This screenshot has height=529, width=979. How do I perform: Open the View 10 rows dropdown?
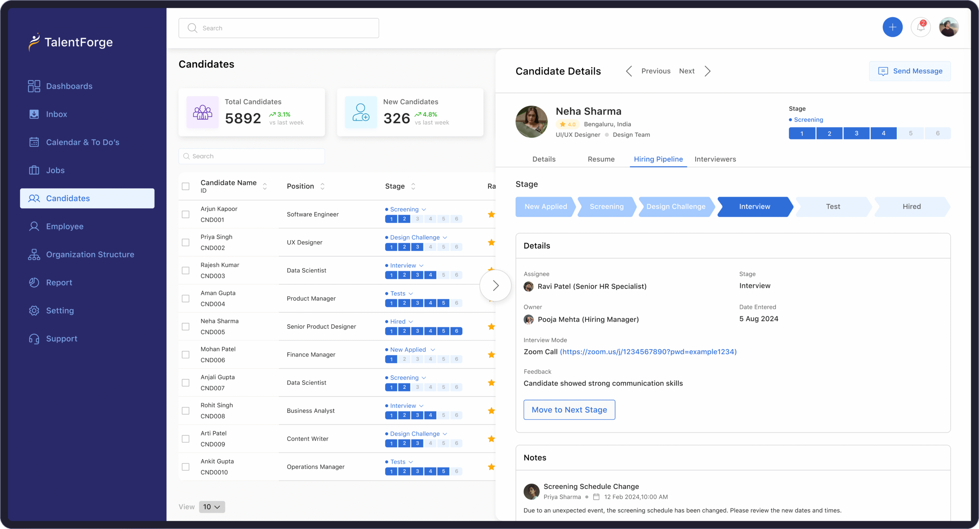212,507
